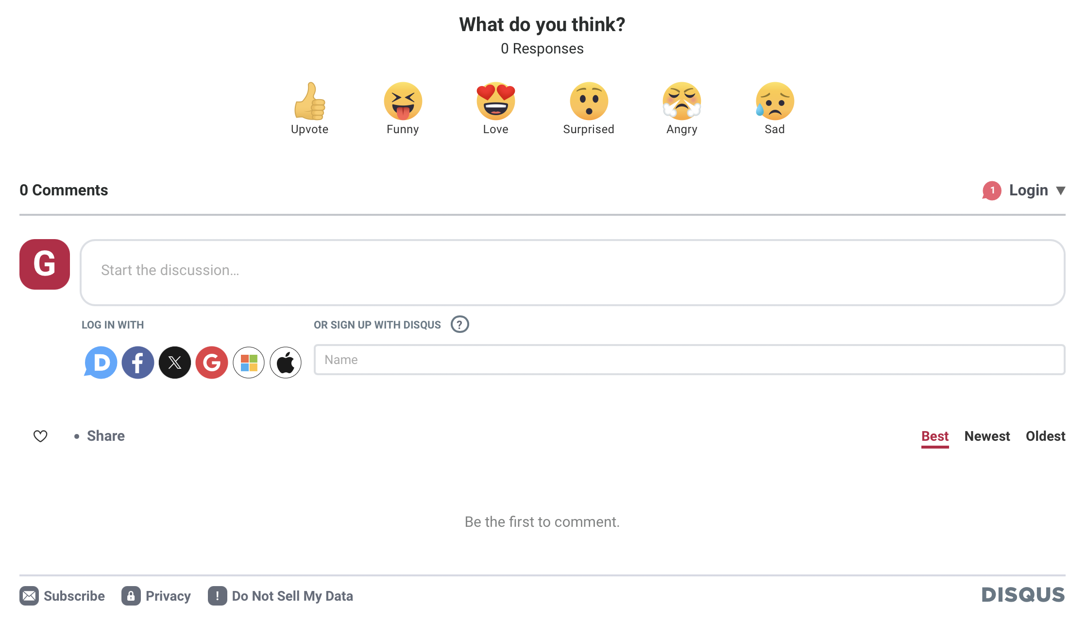Open the Share link
This screenshot has height=624, width=1087.
105,436
